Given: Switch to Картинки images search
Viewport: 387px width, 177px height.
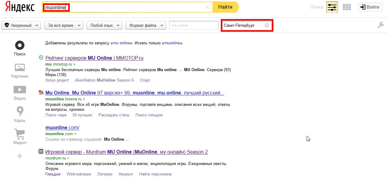Looking at the screenshot, I should point(20,70).
